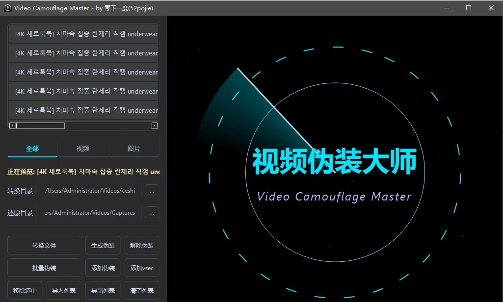Click the 解除伪装 button
This screenshot has height=302, width=503.
142,245
